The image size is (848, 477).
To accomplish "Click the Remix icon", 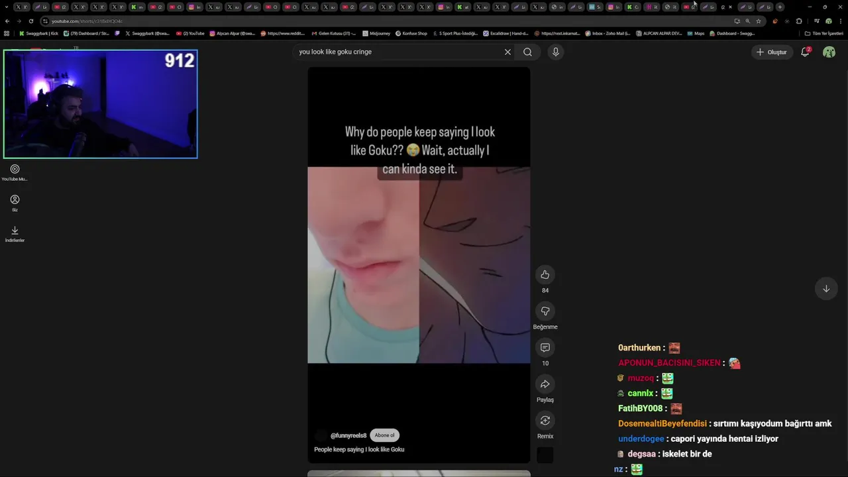I will tap(545, 420).
